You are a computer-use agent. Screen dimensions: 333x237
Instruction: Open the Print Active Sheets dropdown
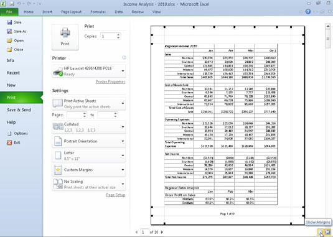pos(89,103)
